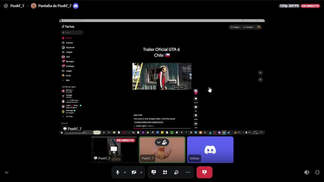Open Explorar in TikTok sidebar
Screen dimensions: 324x182
point(67,43)
